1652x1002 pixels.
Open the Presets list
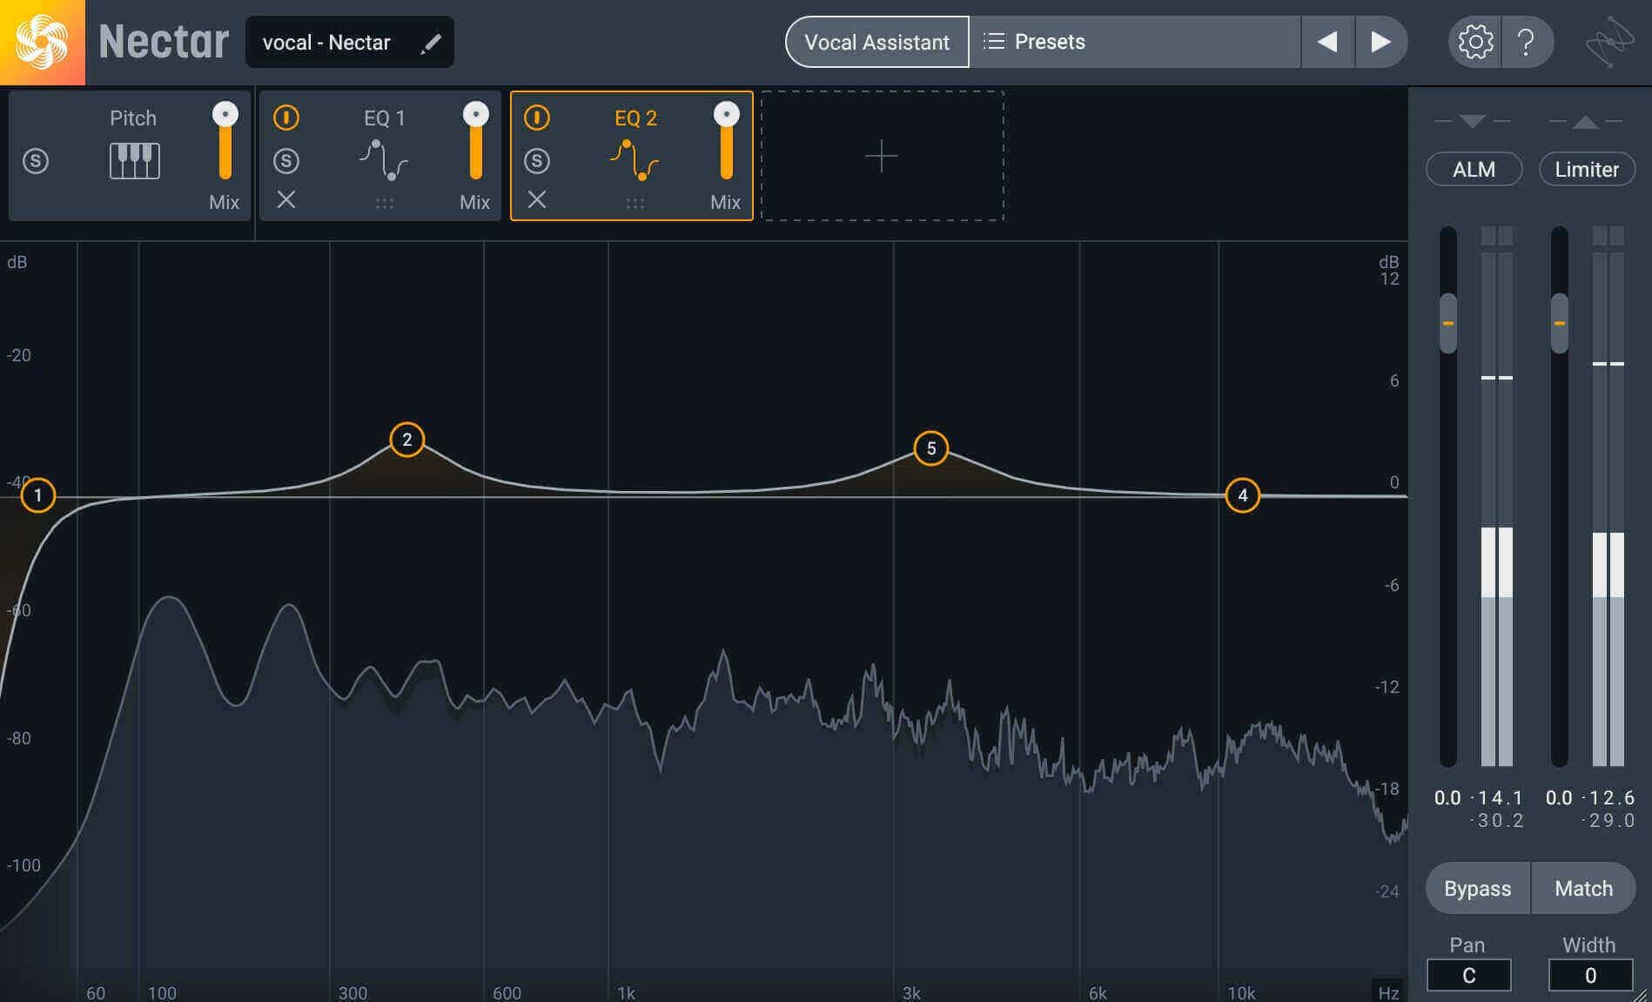(1135, 42)
